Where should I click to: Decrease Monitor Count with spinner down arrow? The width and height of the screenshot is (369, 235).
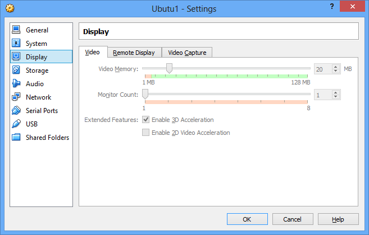pyautogui.click(x=336, y=97)
